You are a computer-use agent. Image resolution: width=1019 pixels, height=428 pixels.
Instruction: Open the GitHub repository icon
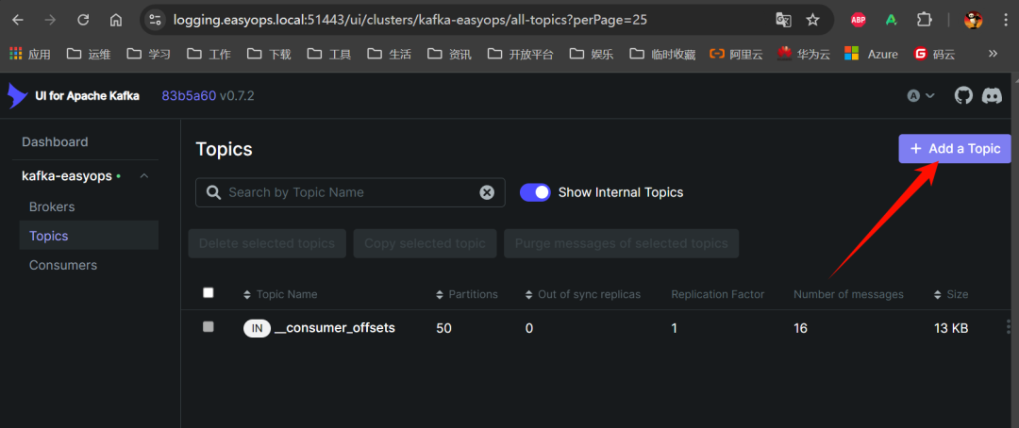(963, 96)
